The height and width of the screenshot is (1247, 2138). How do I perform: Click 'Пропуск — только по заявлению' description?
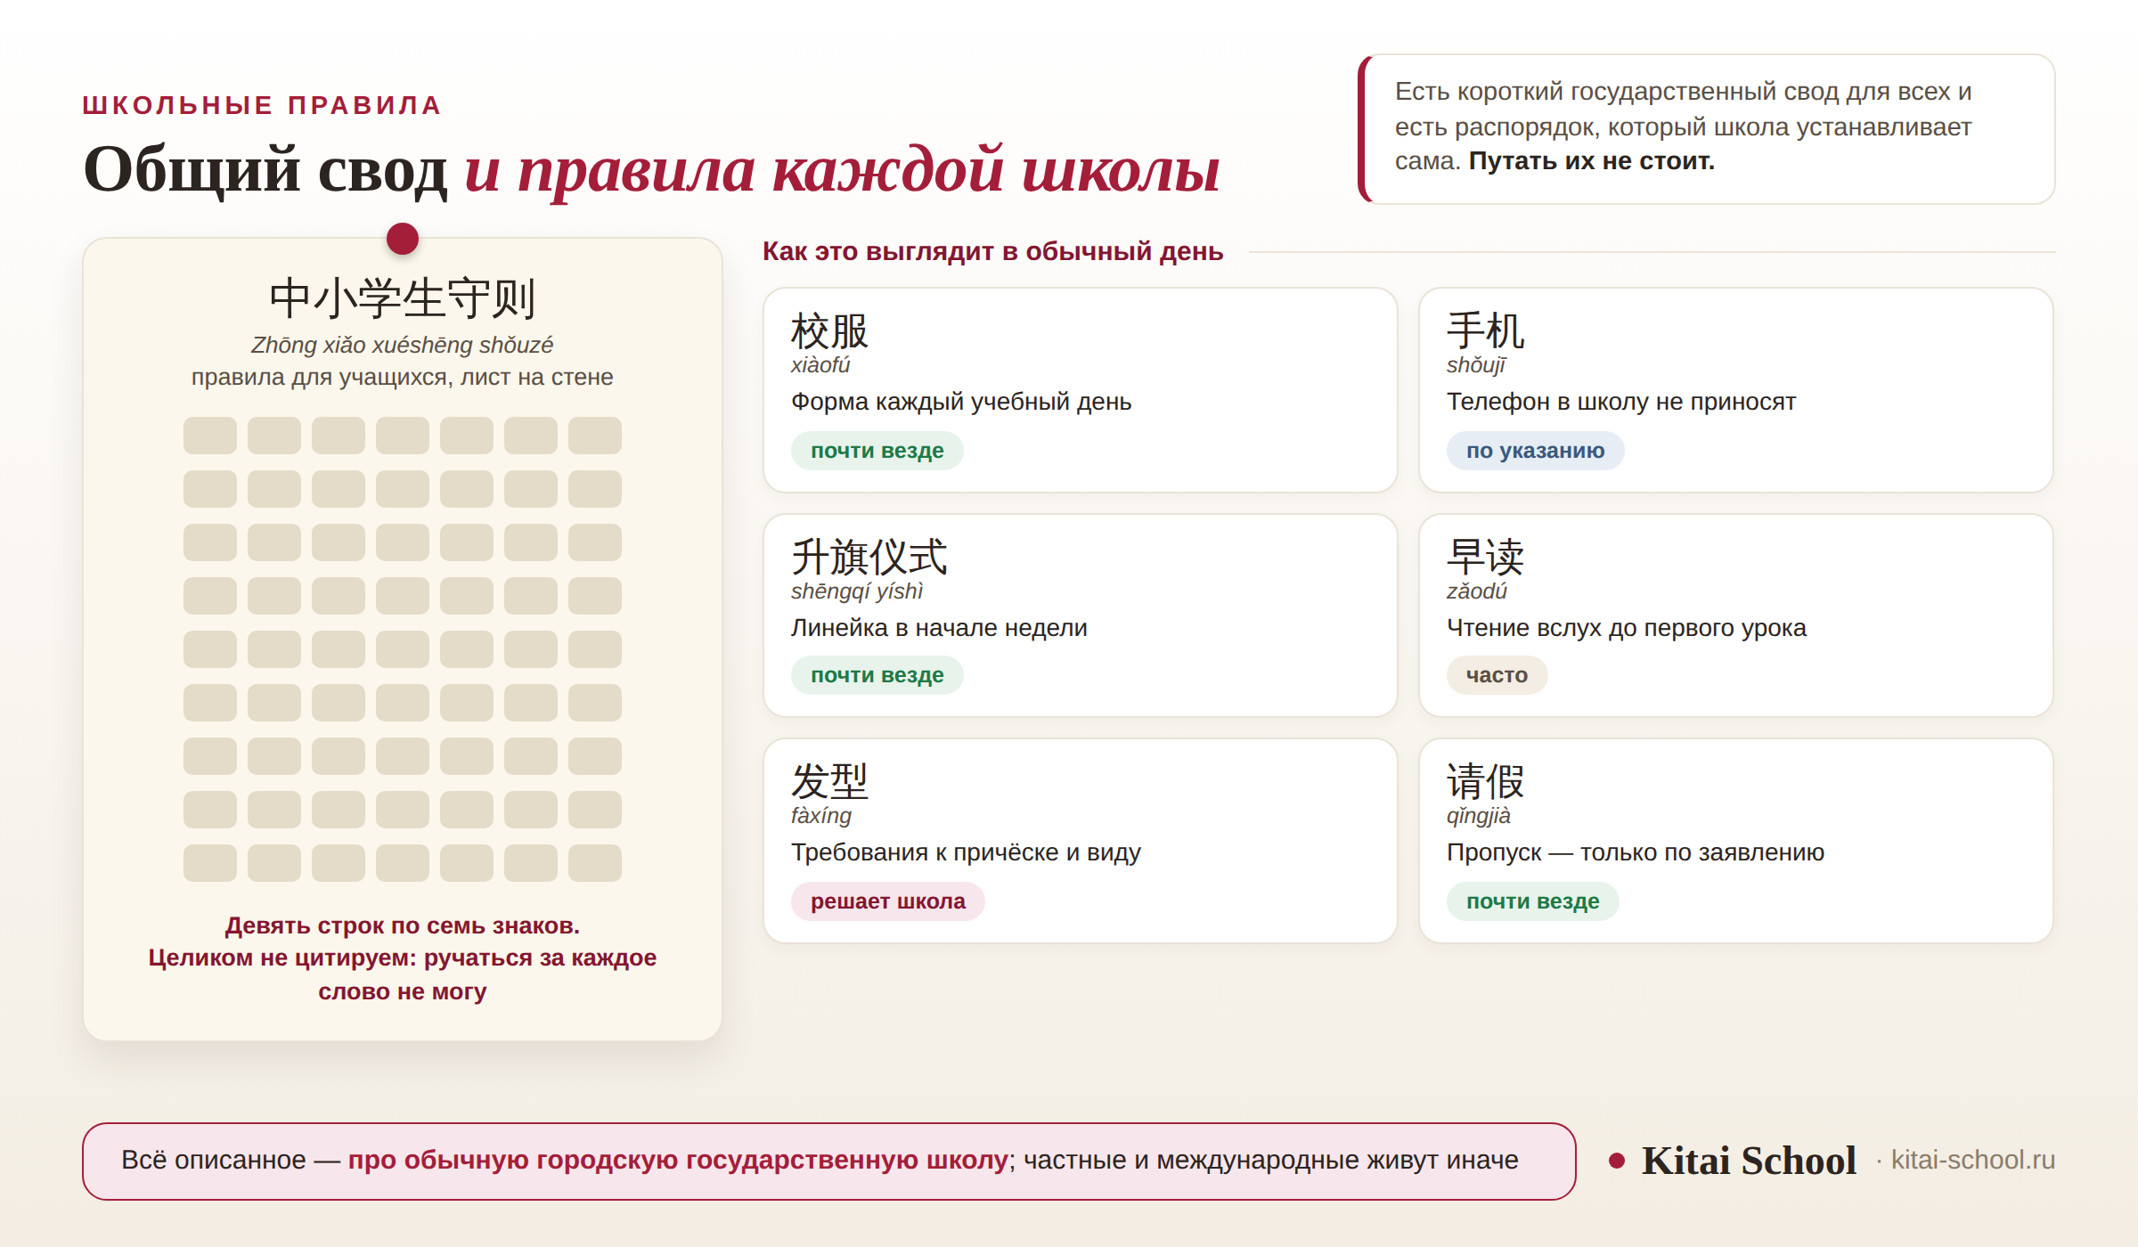tap(1636, 852)
